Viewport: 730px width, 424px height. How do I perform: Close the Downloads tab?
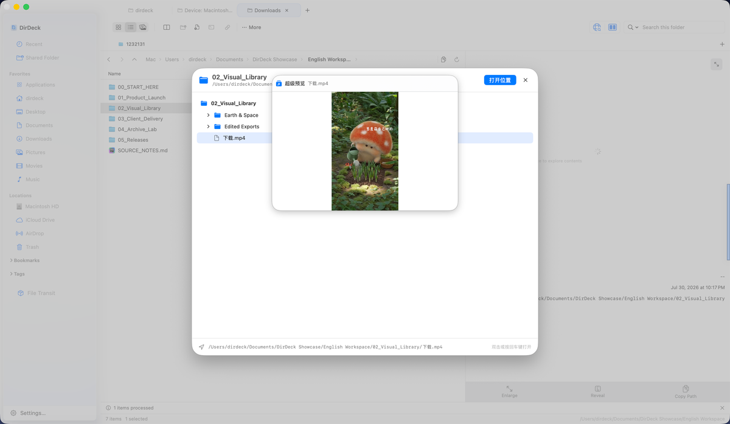coord(287,10)
